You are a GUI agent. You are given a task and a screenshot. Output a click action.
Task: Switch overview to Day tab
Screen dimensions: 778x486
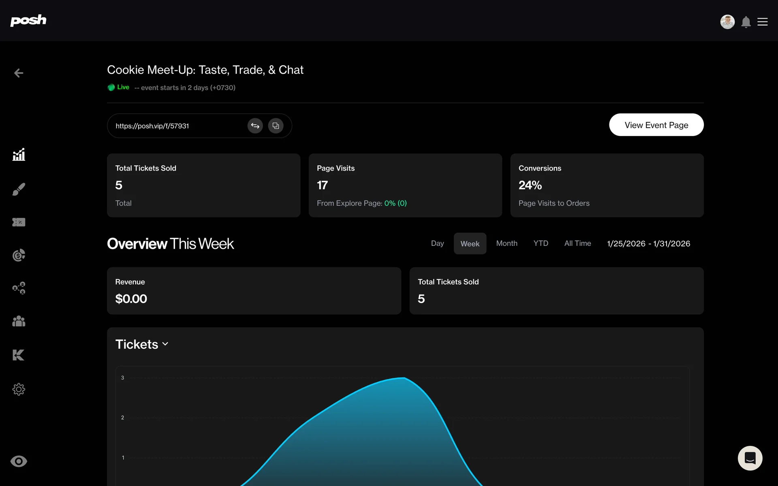[x=437, y=243]
